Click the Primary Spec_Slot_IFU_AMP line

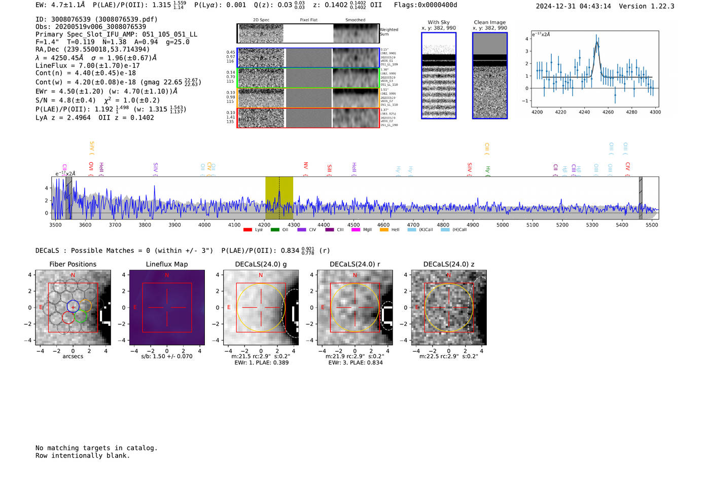pos(116,34)
